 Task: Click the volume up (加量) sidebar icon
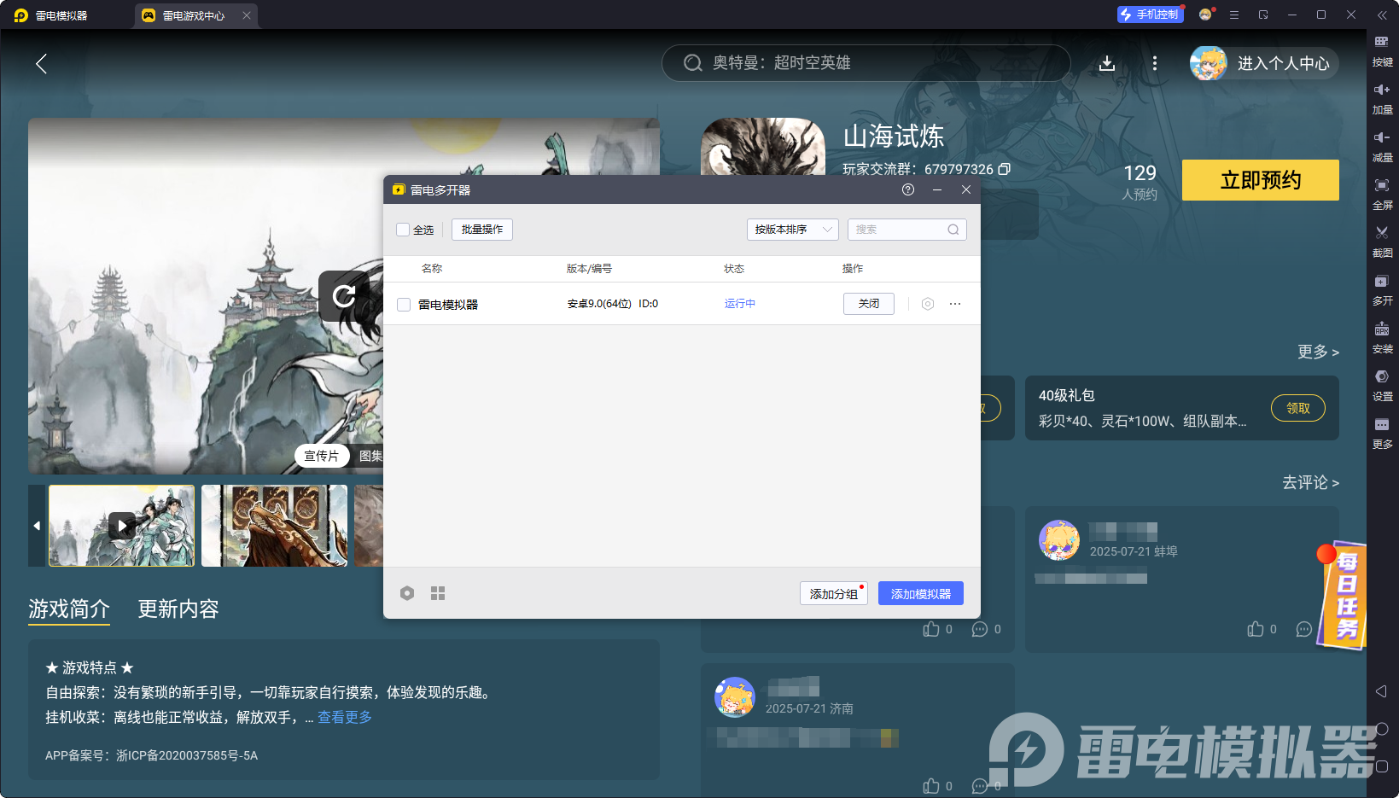[x=1381, y=90]
